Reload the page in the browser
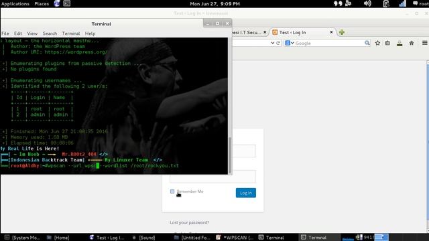Screen dimensions: 429x241 (278, 43)
